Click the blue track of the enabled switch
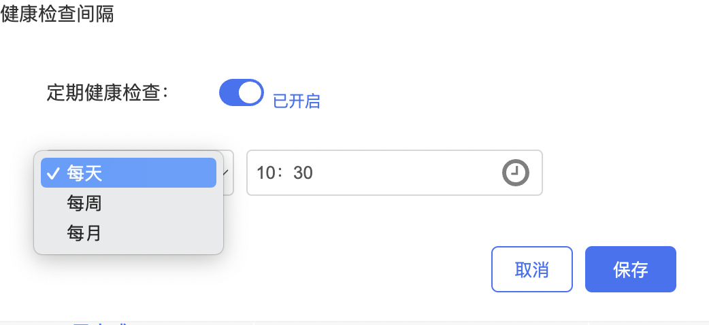 click(229, 93)
